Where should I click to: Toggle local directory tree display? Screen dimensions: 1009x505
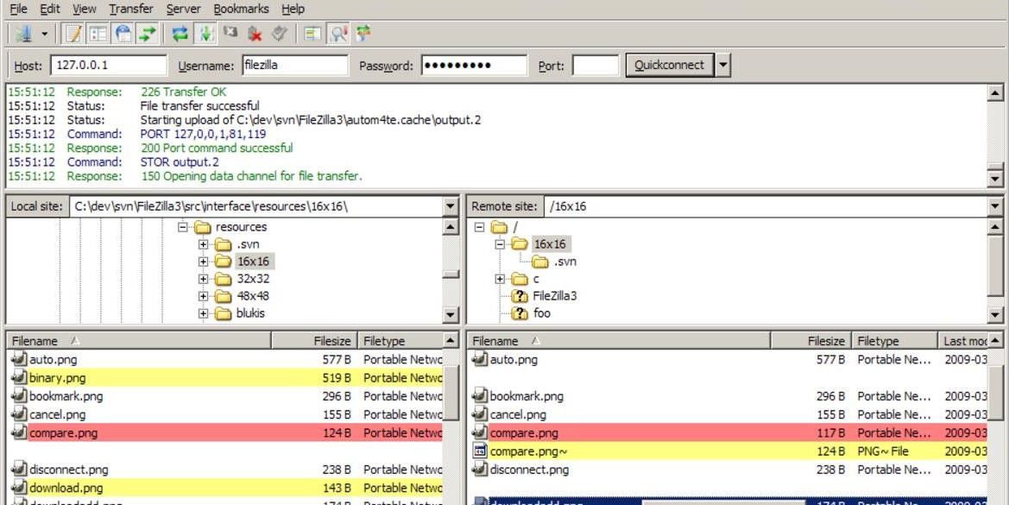[98, 34]
